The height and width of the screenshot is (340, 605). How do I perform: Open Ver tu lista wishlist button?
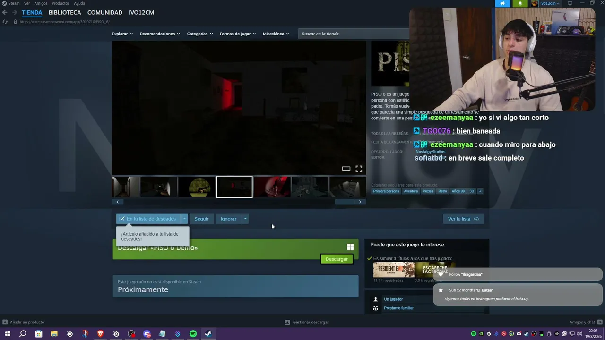463,219
